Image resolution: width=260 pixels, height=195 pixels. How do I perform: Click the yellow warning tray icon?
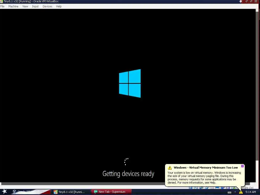point(241,192)
